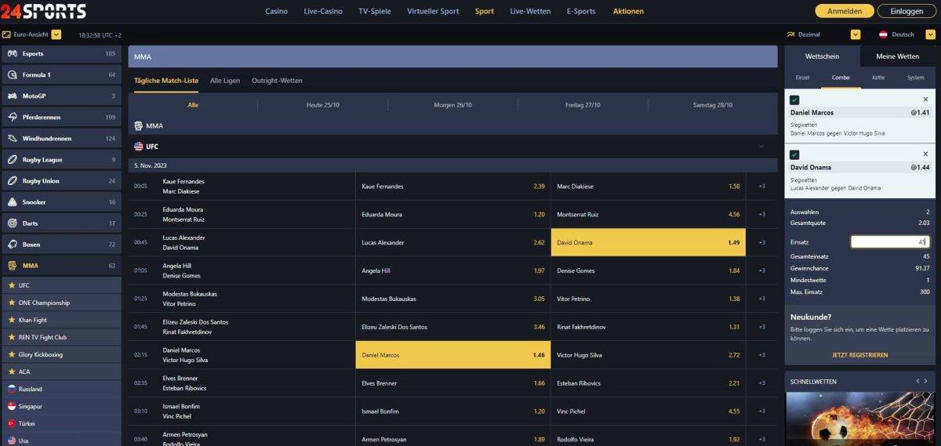This screenshot has height=446, width=941.
Task: Open the Pferderennen horse icon
Action: [12, 117]
